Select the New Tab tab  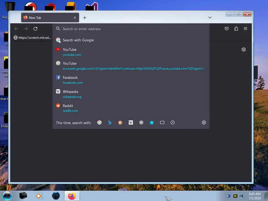[50, 18]
